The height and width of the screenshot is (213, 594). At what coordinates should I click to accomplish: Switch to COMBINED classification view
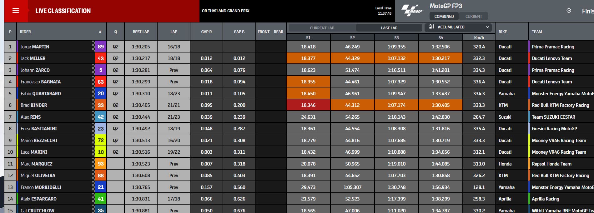[x=444, y=16]
